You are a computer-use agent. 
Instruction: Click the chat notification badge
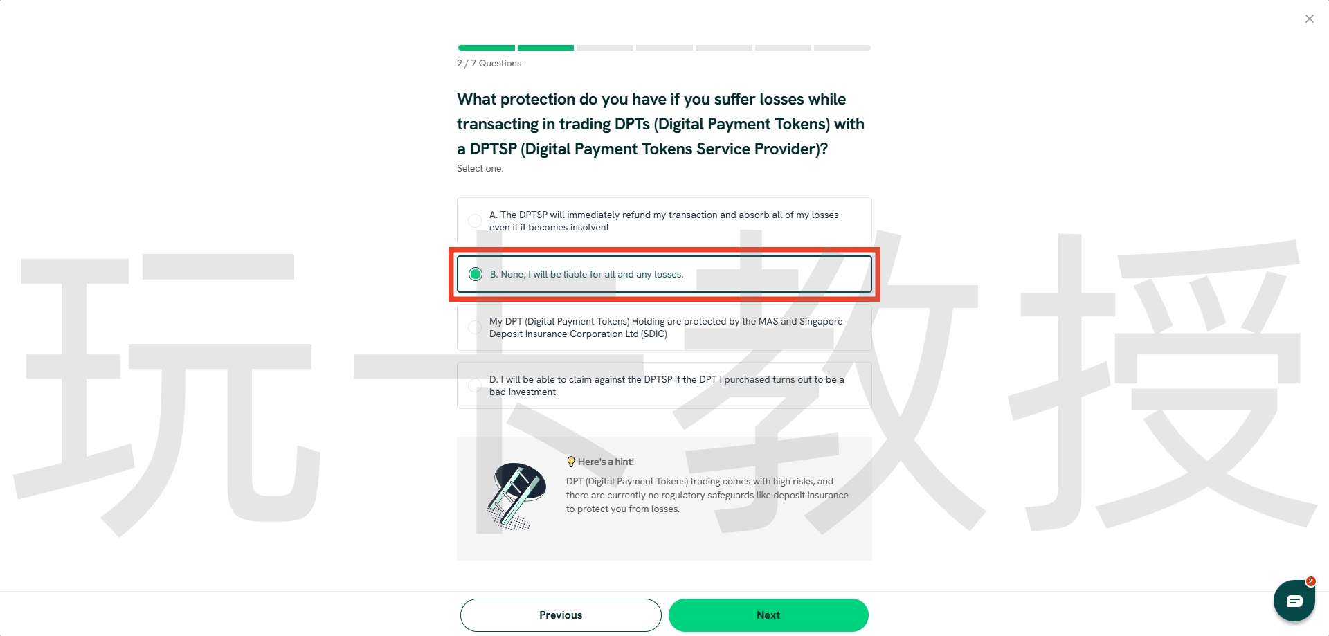pos(1310,581)
